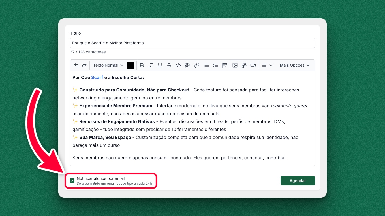Click the Agendar button
Screen dimensions: 385x216
pyautogui.click(x=298, y=181)
